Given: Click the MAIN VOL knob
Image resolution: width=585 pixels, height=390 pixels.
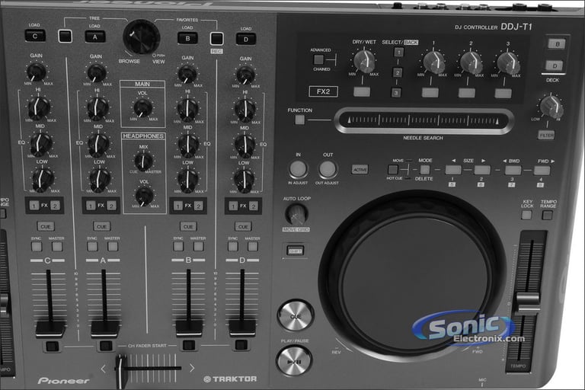Looking at the screenshot, I should pos(143,108).
